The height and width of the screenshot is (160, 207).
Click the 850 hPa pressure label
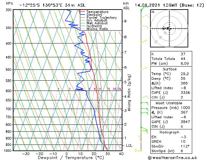[x=9, y=132]
